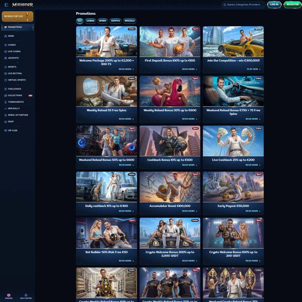Open the yellow sports car competition thumbnail
302x302 pixels.
(x=233, y=42)
